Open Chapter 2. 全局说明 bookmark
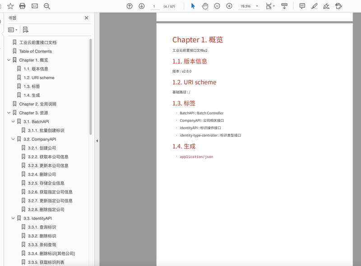 [38, 104]
